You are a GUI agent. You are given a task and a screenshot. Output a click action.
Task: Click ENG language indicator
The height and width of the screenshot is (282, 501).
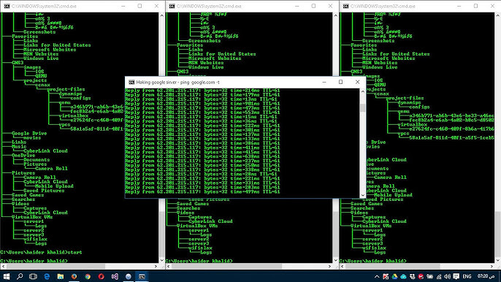coord(467,277)
